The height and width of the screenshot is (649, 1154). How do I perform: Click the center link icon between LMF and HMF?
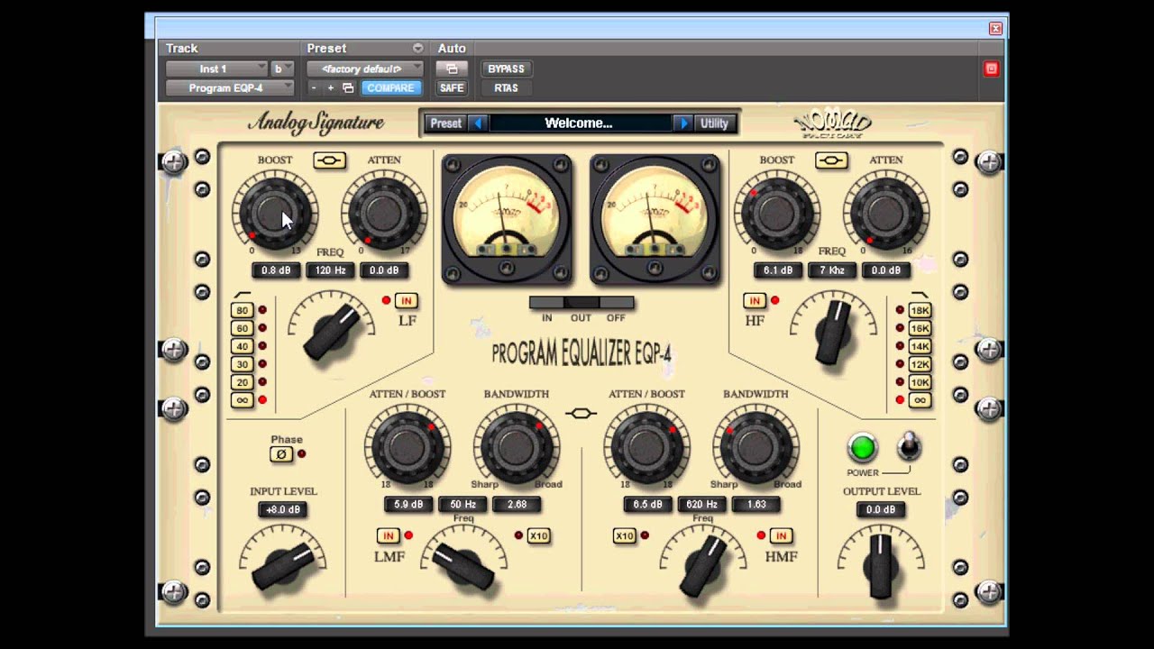(582, 414)
